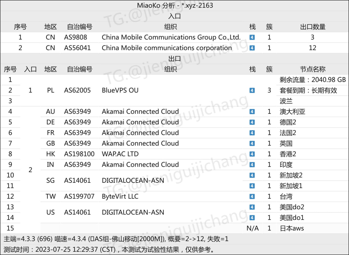Select the 剩余流量 2040.98 GB cell
This screenshot has width=349, height=255.
tap(312, 80)
